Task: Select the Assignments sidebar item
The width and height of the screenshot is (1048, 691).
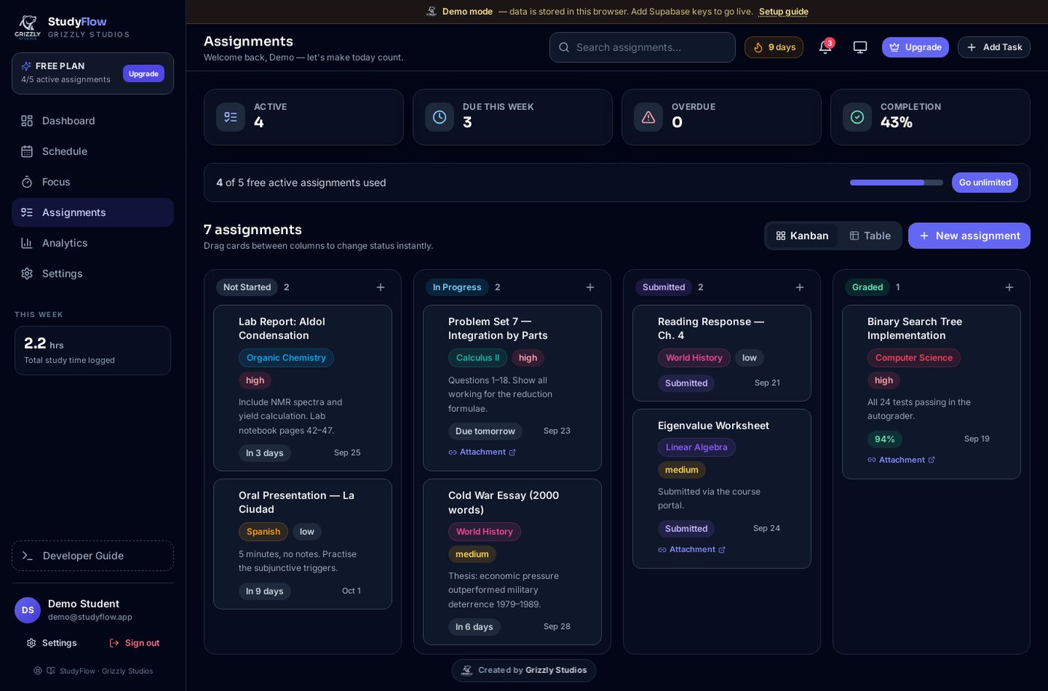Action: [93, 212]
